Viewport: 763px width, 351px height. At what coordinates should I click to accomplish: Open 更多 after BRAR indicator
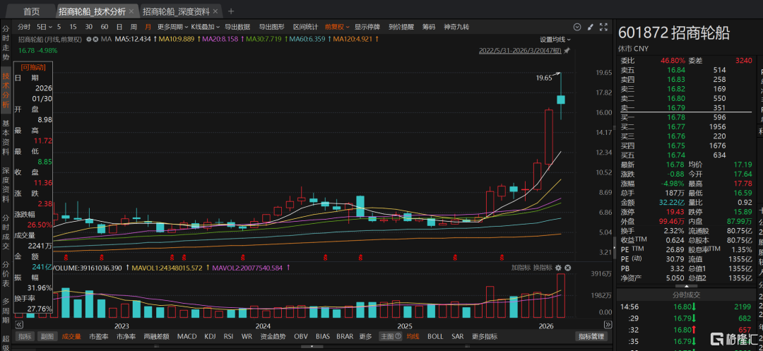(x=366, y=336)
